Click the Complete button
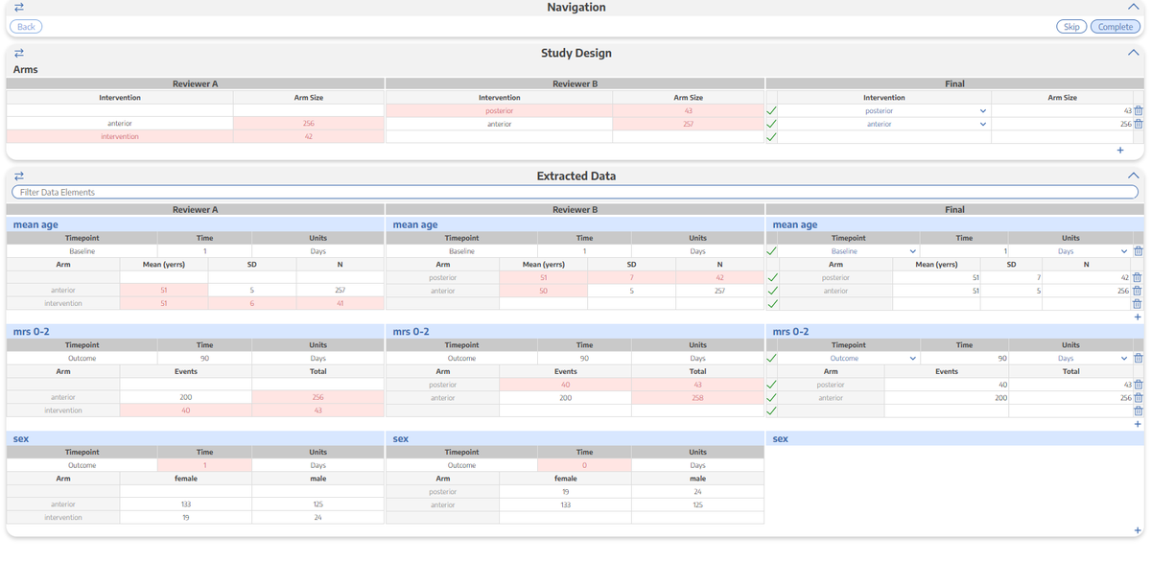 tap(1116, 27)
